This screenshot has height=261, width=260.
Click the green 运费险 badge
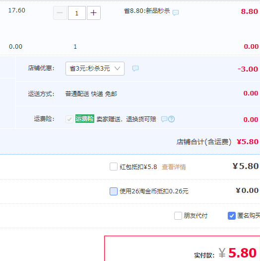coord(85,119)
